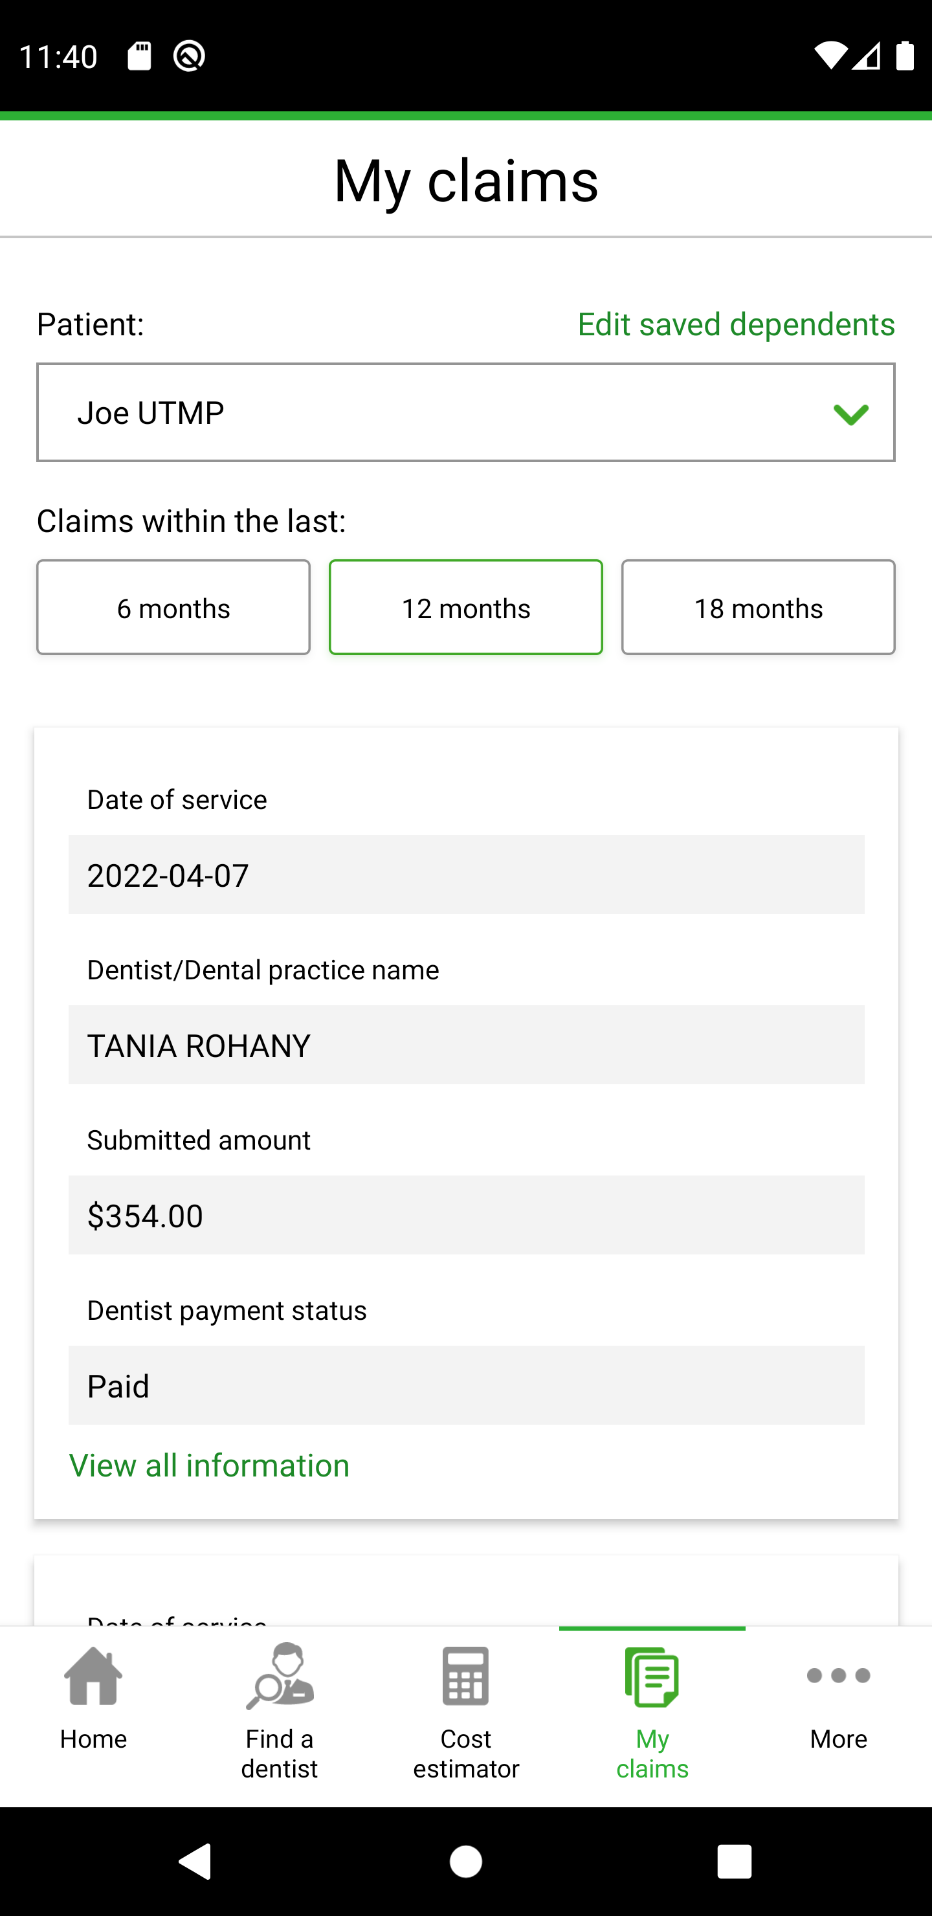Tap the $354.00 submitted amount field

465,1216
